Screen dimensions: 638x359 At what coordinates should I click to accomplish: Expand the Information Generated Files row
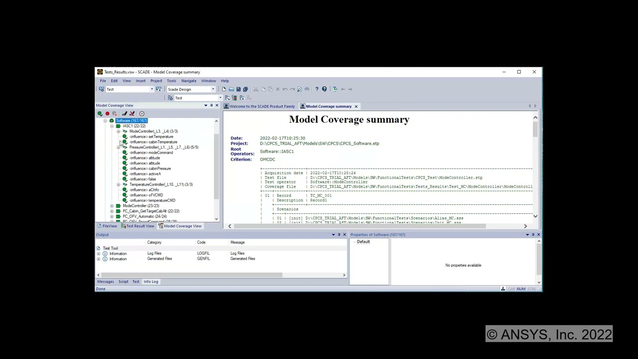point(98,259)
